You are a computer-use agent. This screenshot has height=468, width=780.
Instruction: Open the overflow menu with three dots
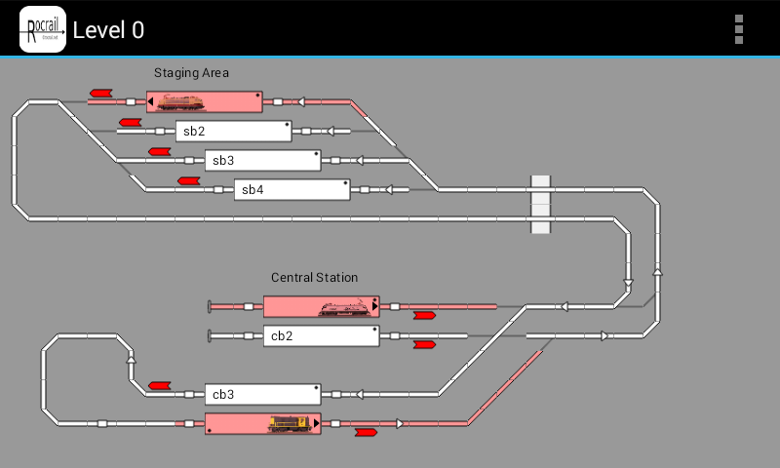click(x=739, y=29)
